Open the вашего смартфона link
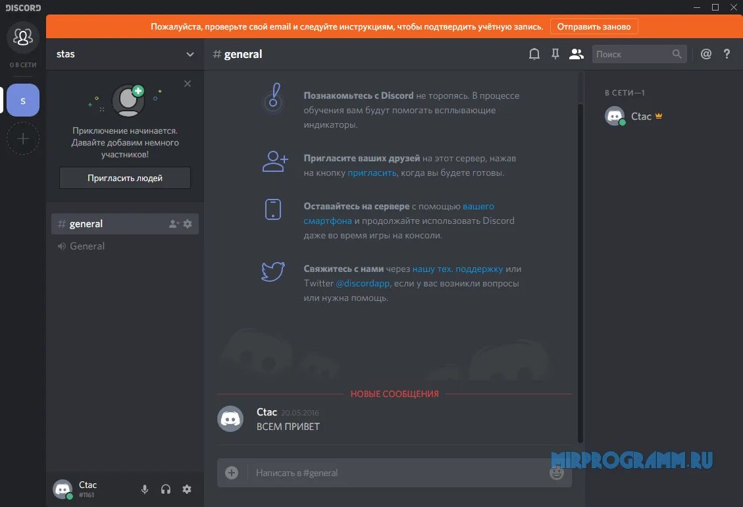This screenshot has width=743, height=507. tap(399, 213)
